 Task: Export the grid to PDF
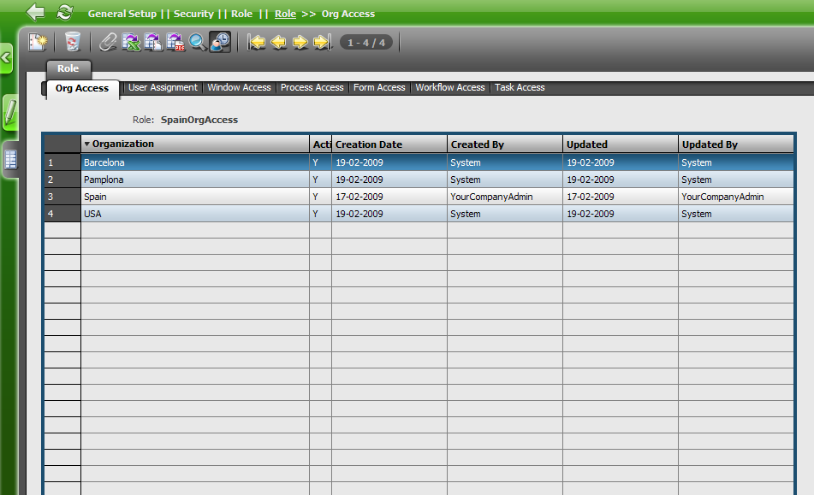tap(175, 42)
